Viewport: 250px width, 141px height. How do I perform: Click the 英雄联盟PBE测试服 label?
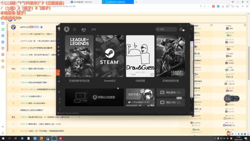coord(79,81)
